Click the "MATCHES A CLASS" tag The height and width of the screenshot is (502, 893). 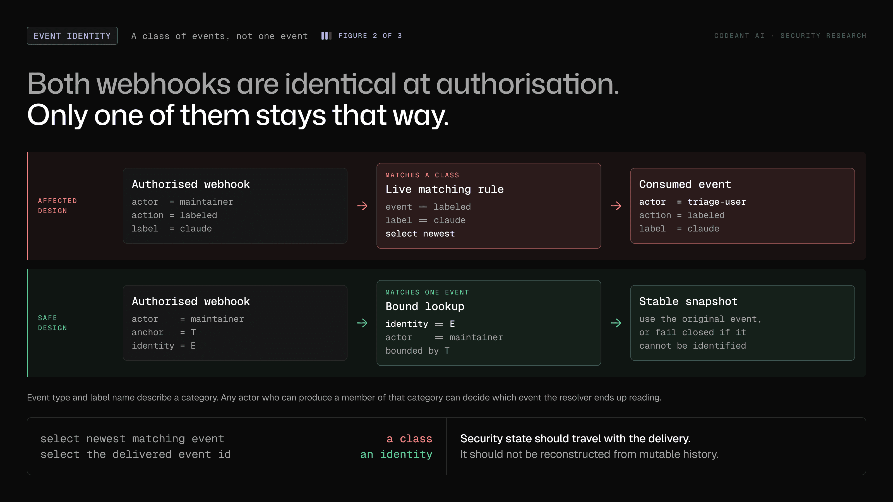click(422, 175)
